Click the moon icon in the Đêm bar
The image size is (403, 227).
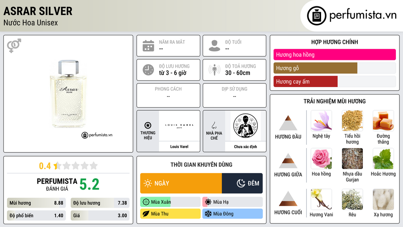coord(241,183)
